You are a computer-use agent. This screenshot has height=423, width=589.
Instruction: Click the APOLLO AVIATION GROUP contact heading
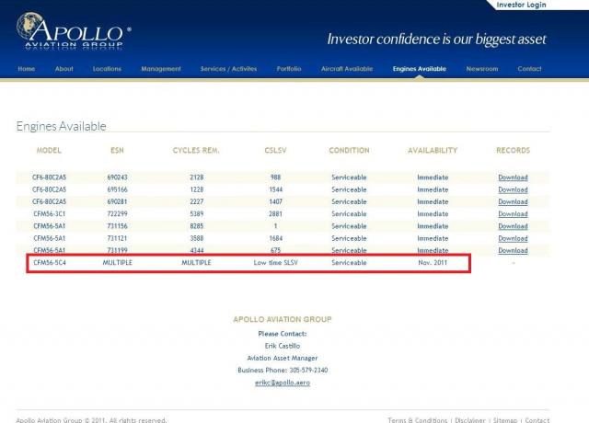coord(283,319)
